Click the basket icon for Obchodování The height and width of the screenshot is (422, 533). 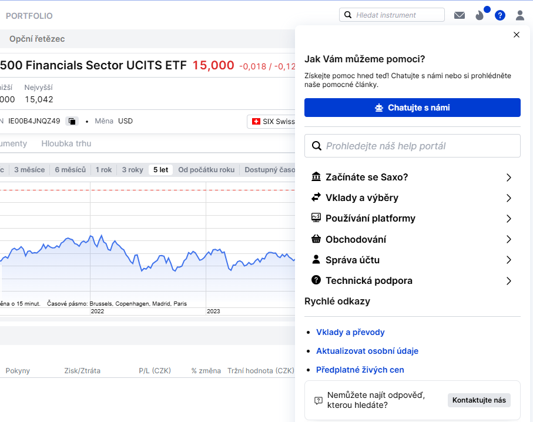(x=316, y=239)
